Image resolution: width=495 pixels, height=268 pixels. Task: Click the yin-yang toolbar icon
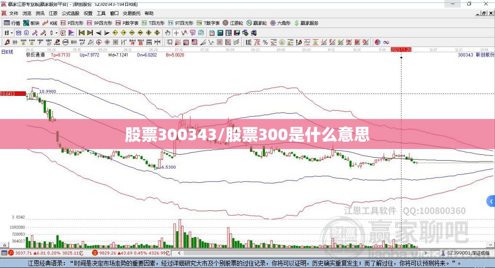click(377, 43)
